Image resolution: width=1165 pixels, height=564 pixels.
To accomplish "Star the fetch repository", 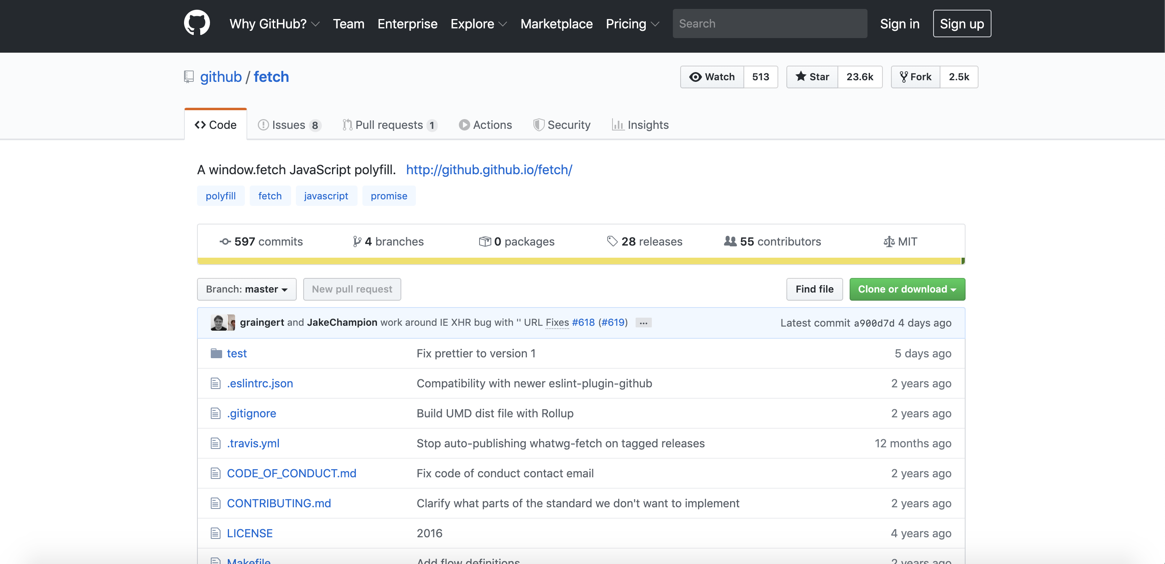I will 812,77.
